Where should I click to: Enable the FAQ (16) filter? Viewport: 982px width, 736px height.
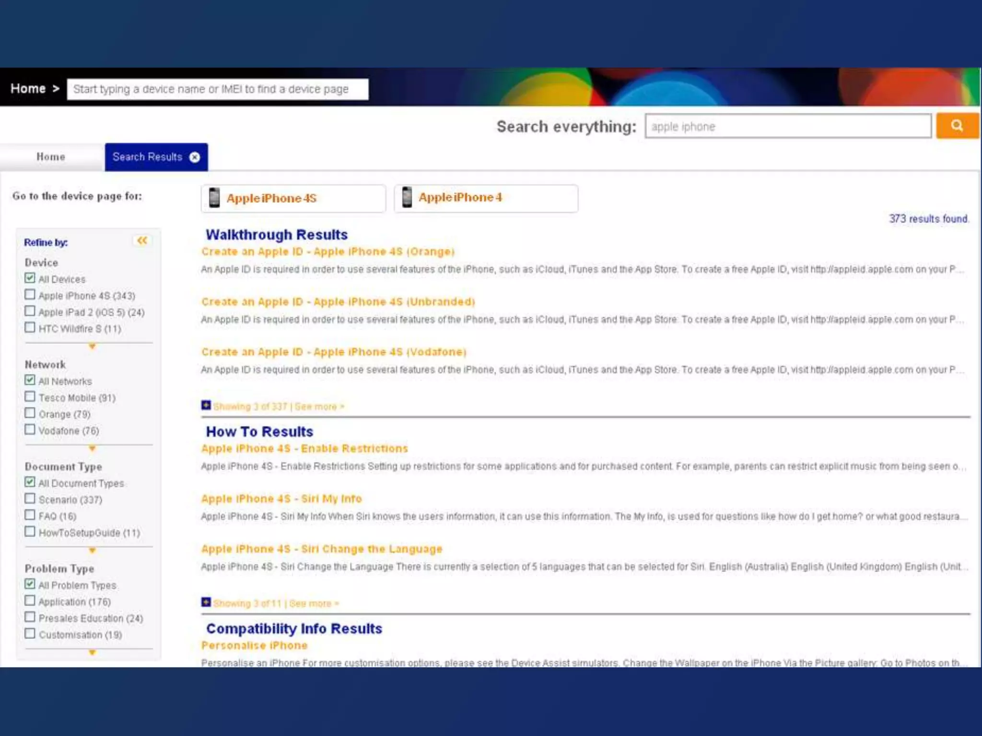coord(30,515)
